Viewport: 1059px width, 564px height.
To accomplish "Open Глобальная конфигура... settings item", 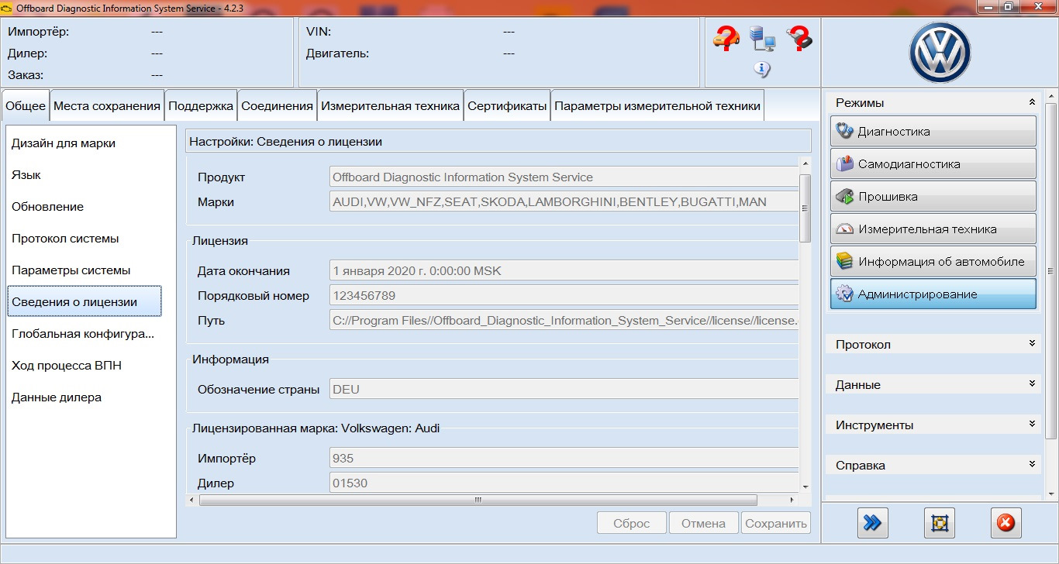I will coord(84,334).
